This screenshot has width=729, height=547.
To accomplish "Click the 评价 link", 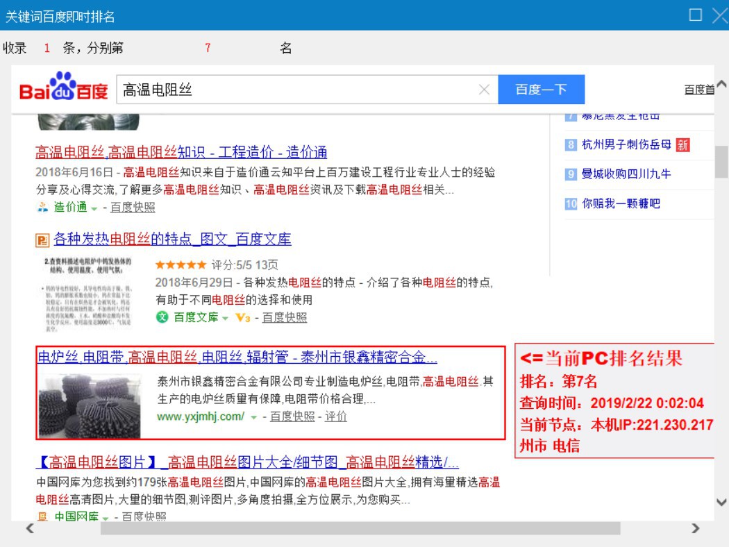I will point(335,416).
